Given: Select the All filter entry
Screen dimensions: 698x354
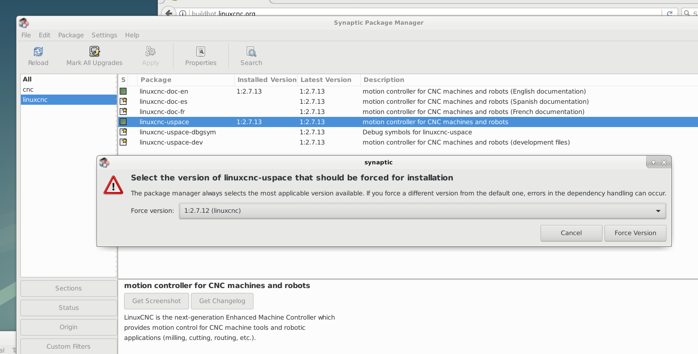Looking at the screenshot, I should [x=68, y=79].
